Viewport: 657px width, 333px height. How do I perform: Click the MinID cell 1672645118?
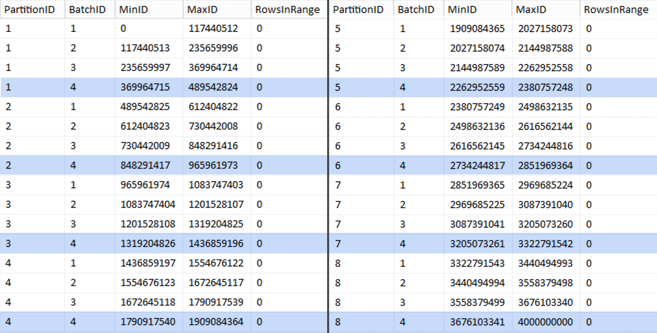149,302
